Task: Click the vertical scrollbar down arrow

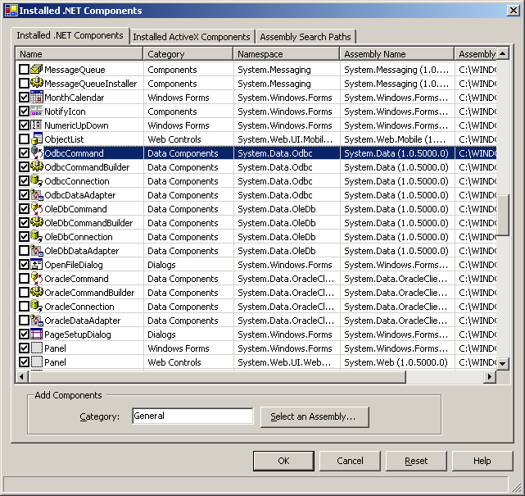Action: (503, 363)
